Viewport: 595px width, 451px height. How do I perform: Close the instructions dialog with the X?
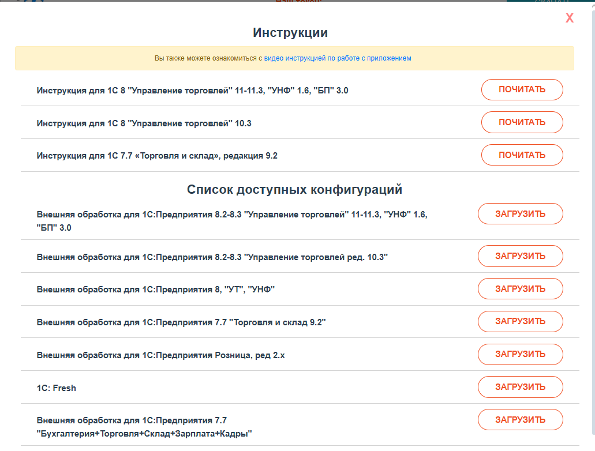(x=570, y=18)
